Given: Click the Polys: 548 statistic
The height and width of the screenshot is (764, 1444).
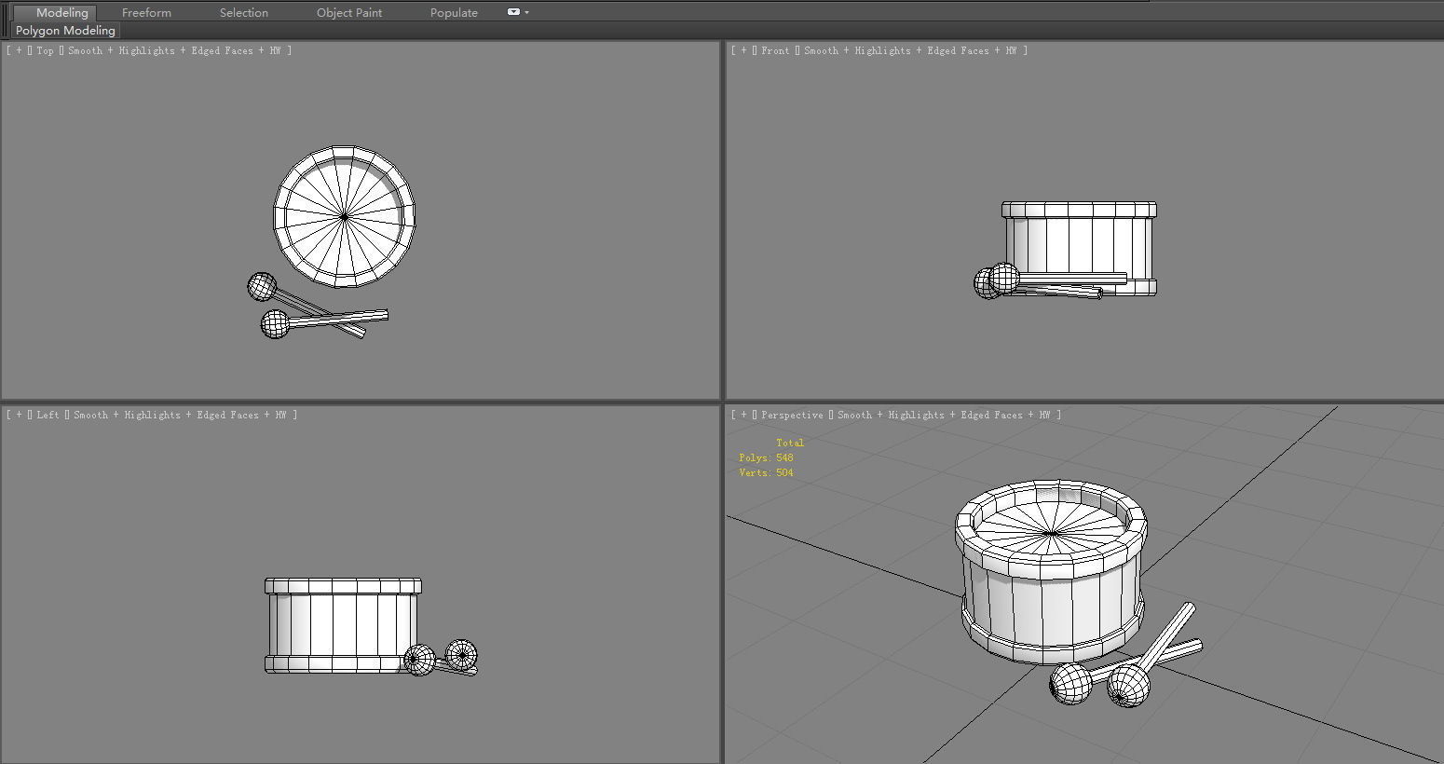Looking at the screenshot, I should point(766,458).
